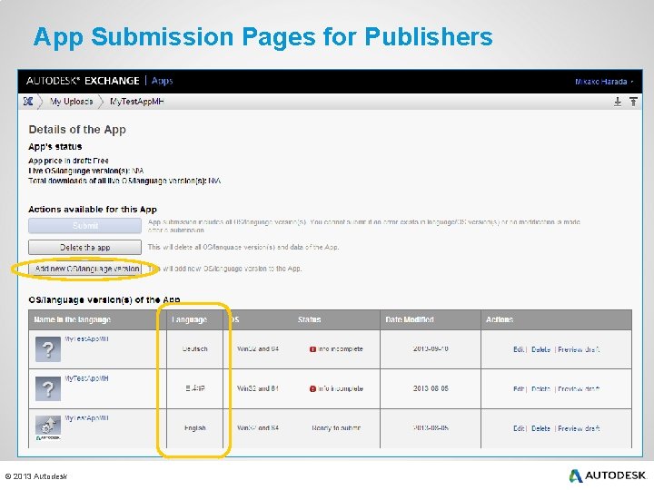Viewport: 654px width, 490px height.
Task: Click Edit in the Deutsch row
Action: click(x=519, y=349)
